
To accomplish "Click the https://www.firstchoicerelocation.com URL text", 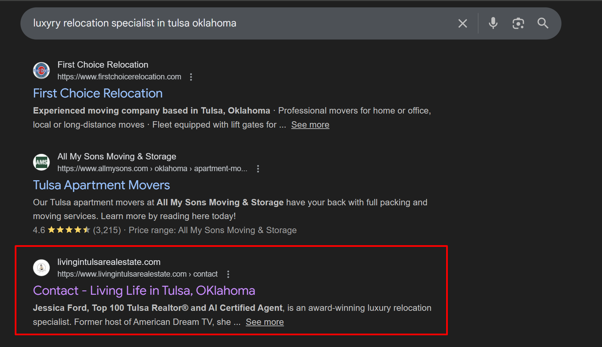I will [x=119, y=77].
